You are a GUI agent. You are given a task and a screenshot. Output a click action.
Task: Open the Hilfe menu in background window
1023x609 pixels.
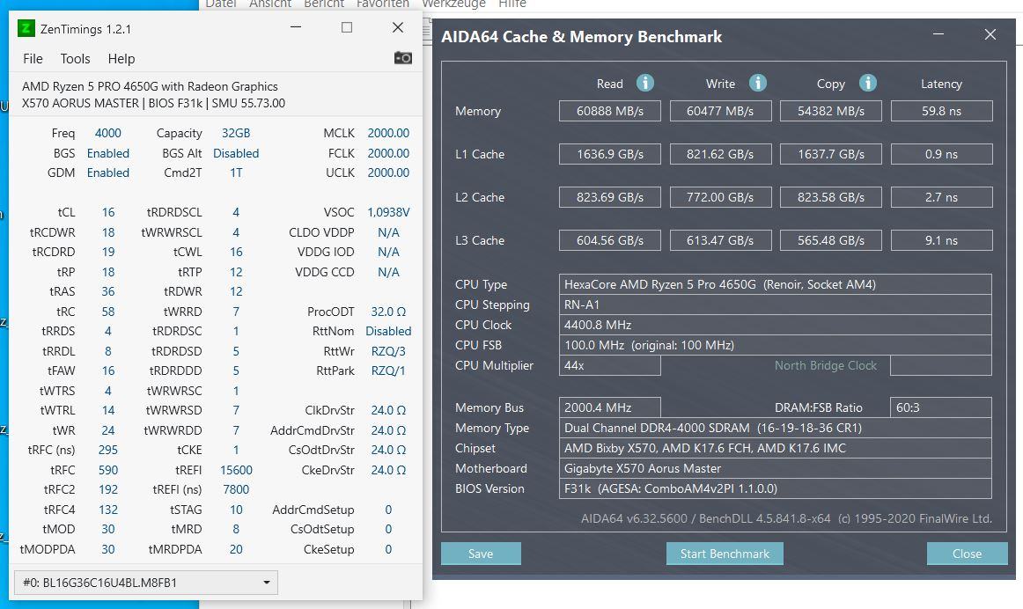pos(512,4)
